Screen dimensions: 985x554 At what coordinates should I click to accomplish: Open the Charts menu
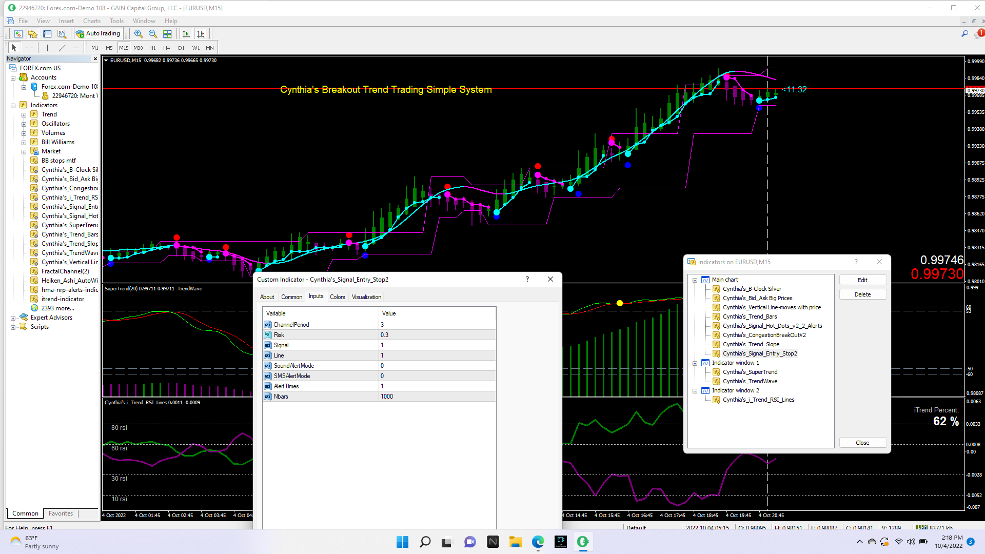coord(92,21)
